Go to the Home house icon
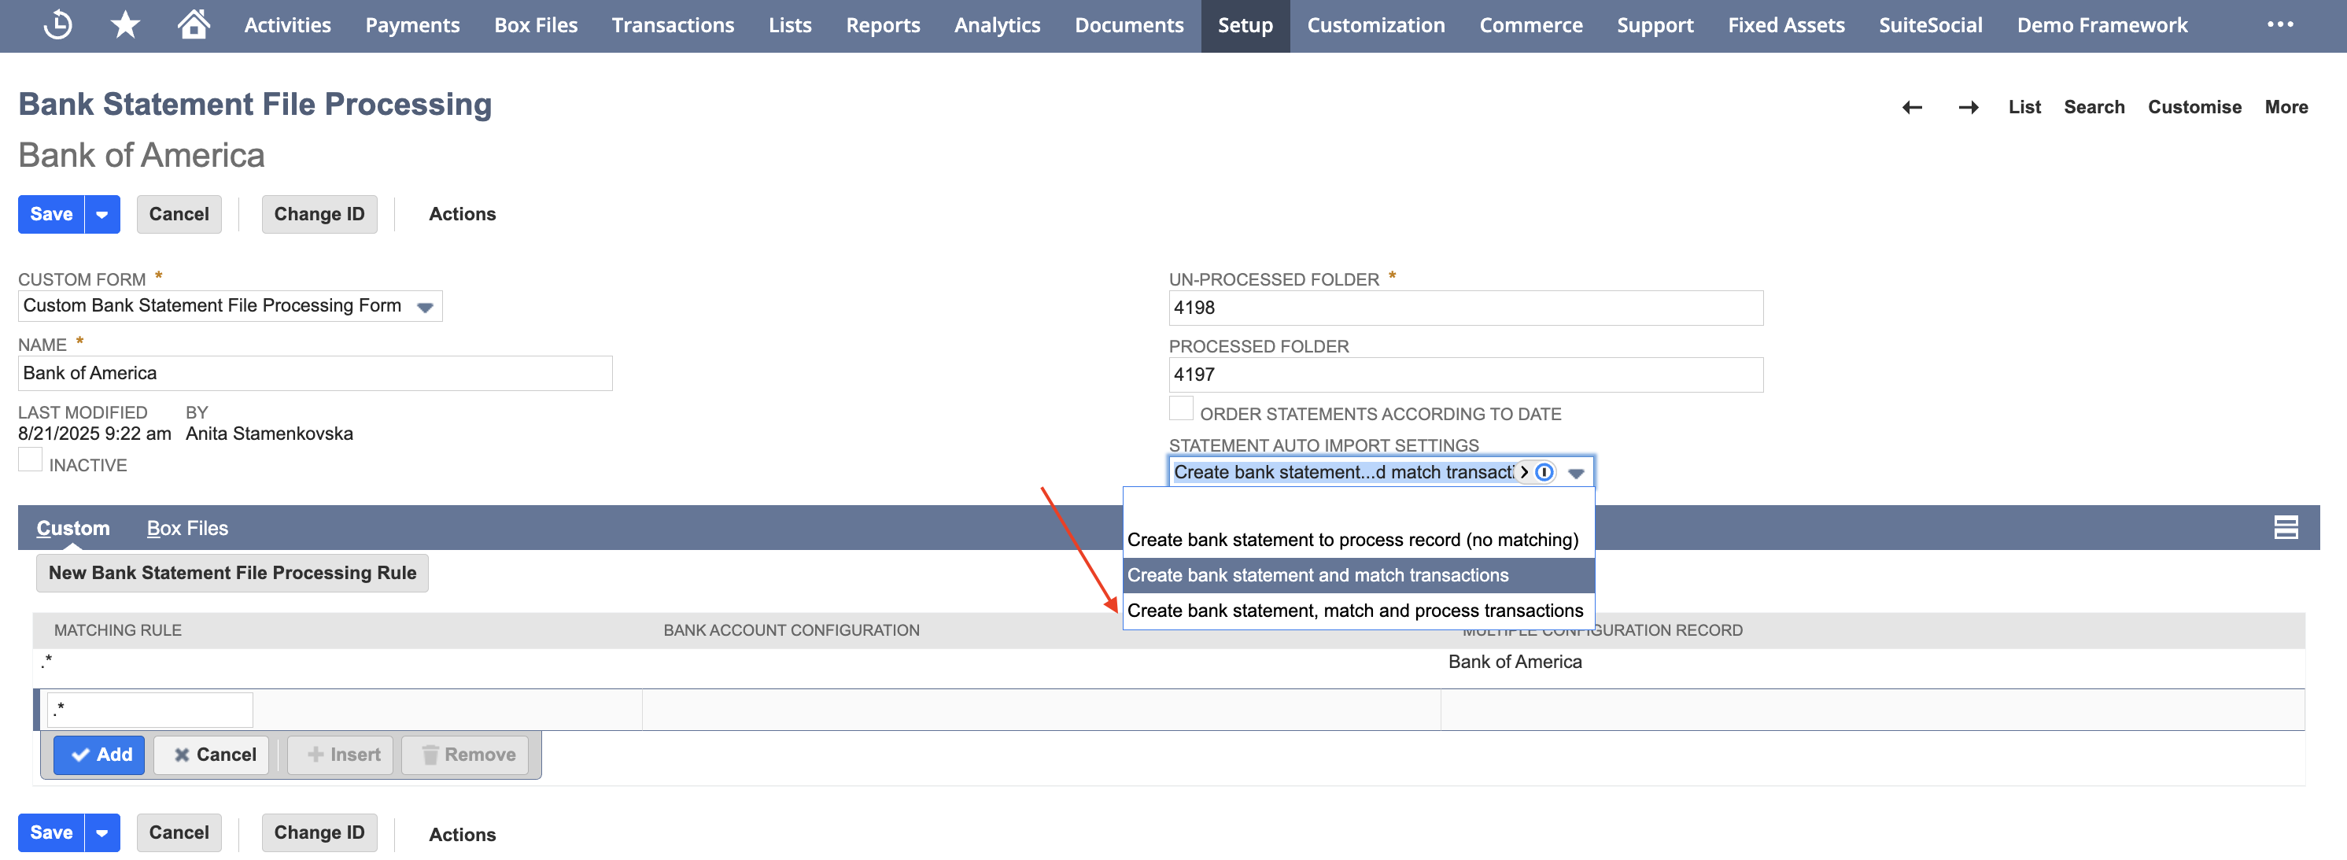This screenshot has height=860, width=2347. (193, 24)
